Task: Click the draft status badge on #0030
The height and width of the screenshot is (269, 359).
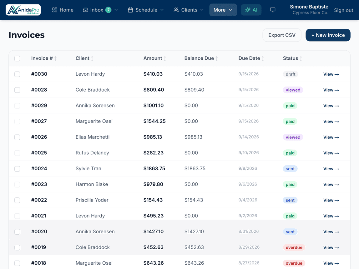Action: pyautogui.click(x=291, y=74)
